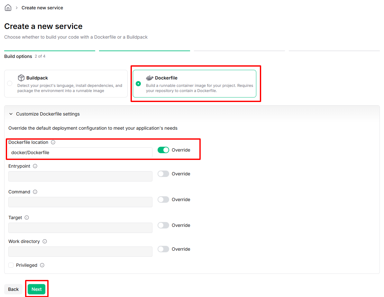Screen dimensions: 384x297
Task: Click info icon next to Command
Action: click(35, 192)
